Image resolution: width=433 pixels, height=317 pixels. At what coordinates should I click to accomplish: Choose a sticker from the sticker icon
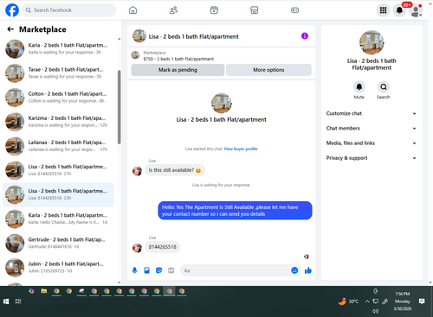click(158, 270)
